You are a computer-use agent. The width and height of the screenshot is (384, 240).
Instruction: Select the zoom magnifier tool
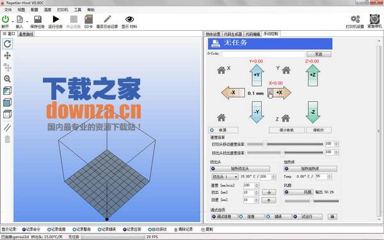(7, 79)
